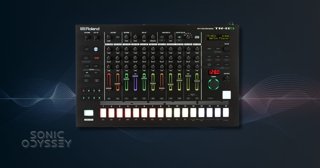320x168 pixels.
Task: Click the BD instrument select button under fader
Action: 109,98
